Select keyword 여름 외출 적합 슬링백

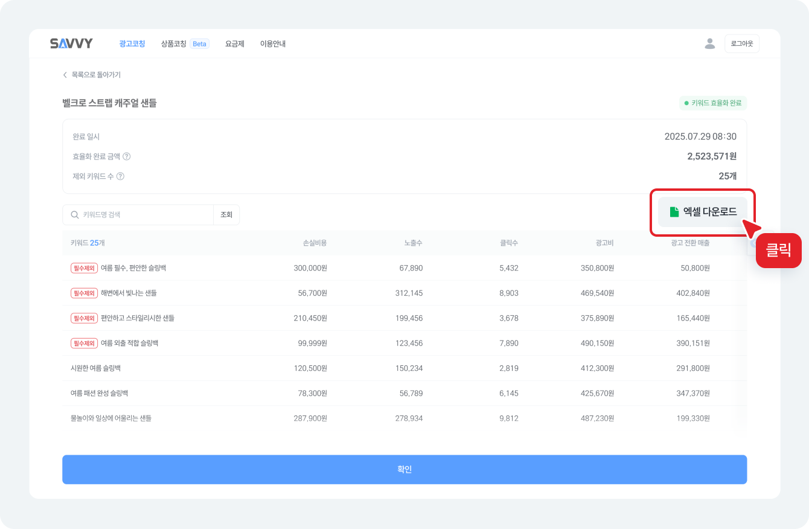click(x=129, y=343)
